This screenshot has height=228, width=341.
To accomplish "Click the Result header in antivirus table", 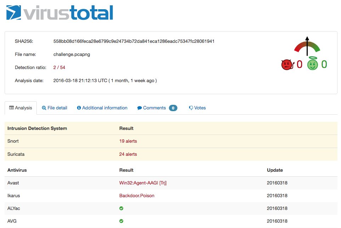I will click(126, 170).
